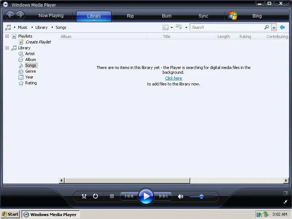Sort by Contributing column header
The width and height of the screenshot is (292, 219).
pyautogui.click(x=277, y=36)
